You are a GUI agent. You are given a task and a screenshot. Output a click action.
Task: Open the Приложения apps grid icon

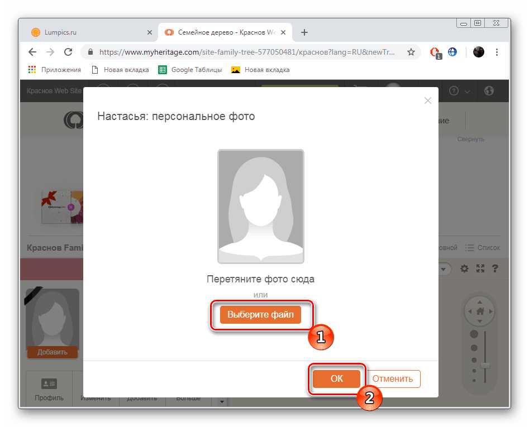pyautogui.click(x=32, y=69)
